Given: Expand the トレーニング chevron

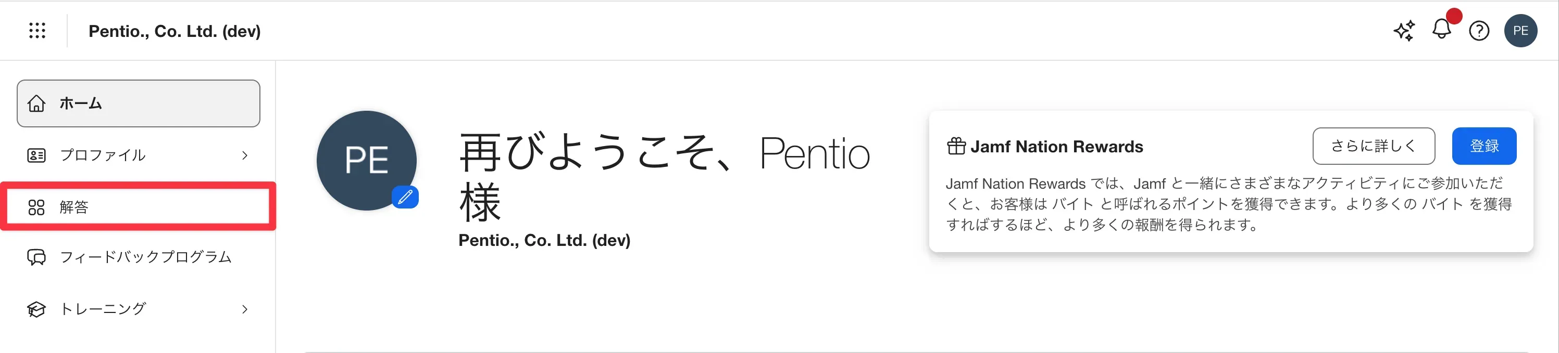Looking at the screenshot, I should (x=244, y=309).
